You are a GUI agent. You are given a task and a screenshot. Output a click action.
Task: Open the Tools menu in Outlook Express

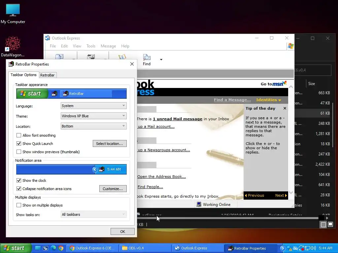pyautogui.click(x=91, y=46)
